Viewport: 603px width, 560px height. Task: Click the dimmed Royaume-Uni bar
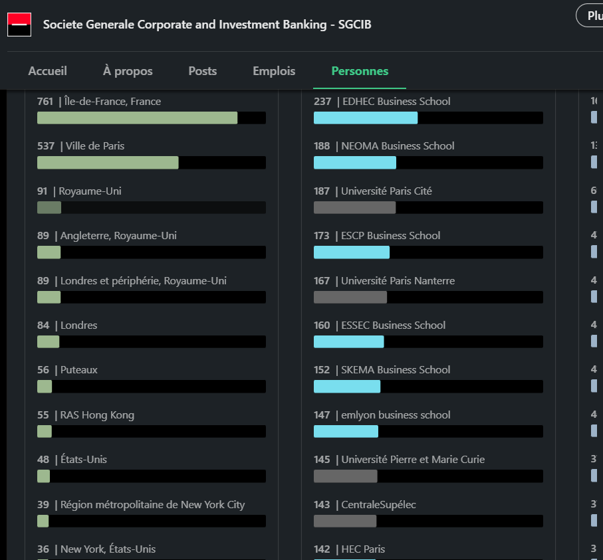click(x=152, y=207)
